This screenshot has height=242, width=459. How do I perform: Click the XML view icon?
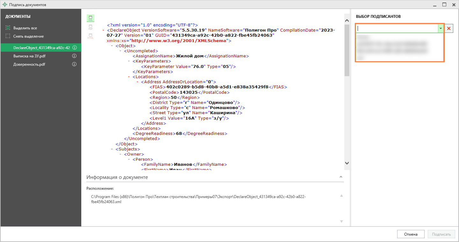click(x=91, y=18)
